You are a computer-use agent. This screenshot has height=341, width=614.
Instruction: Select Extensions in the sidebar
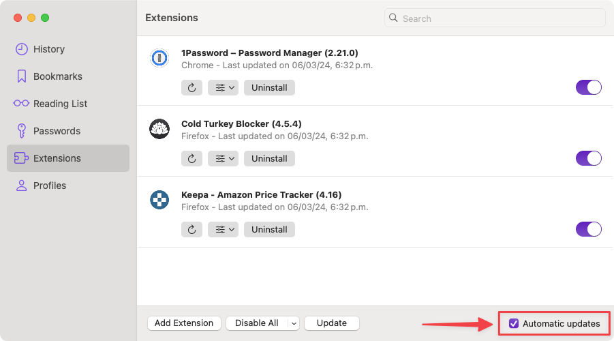pos(68,158)
